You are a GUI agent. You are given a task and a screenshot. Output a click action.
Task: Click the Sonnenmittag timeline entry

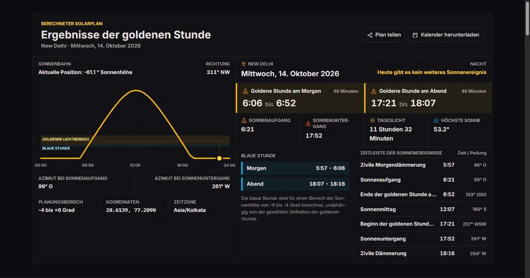tap(423, 209)
